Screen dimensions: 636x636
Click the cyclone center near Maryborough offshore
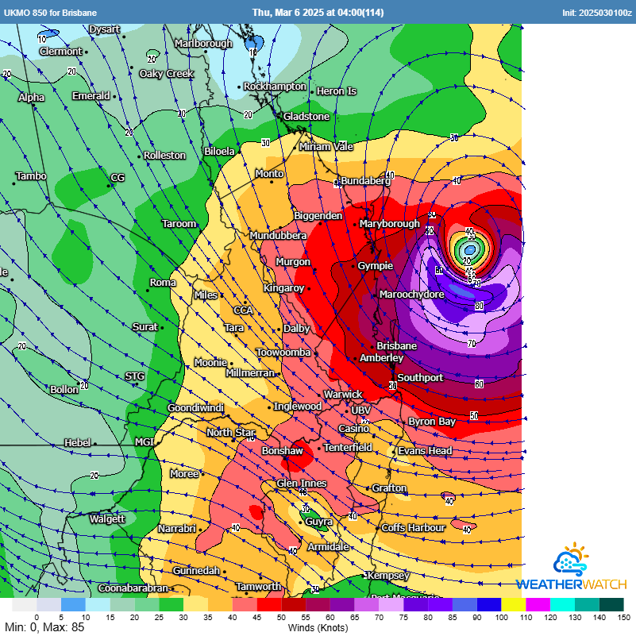point(468,248)
